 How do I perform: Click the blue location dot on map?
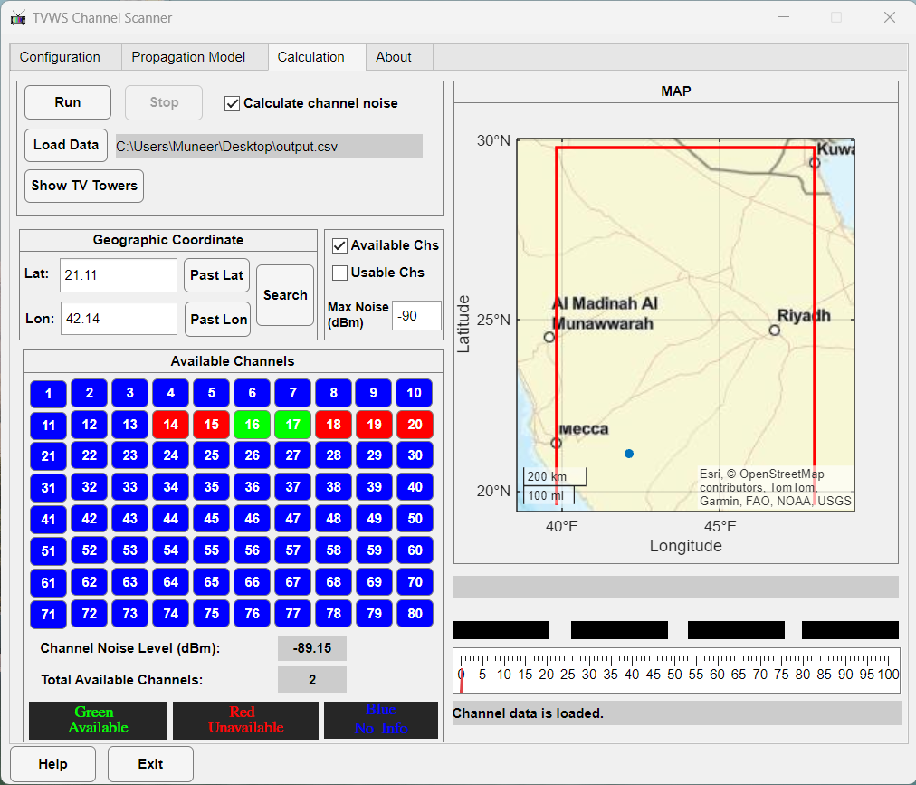click(x=629, y=453)
